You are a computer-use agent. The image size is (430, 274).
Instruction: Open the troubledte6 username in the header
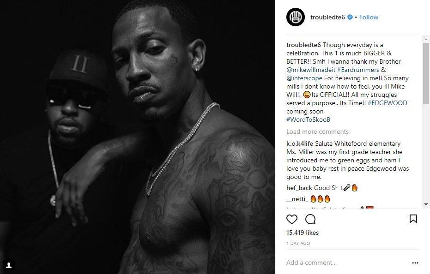tap(327, 17)
